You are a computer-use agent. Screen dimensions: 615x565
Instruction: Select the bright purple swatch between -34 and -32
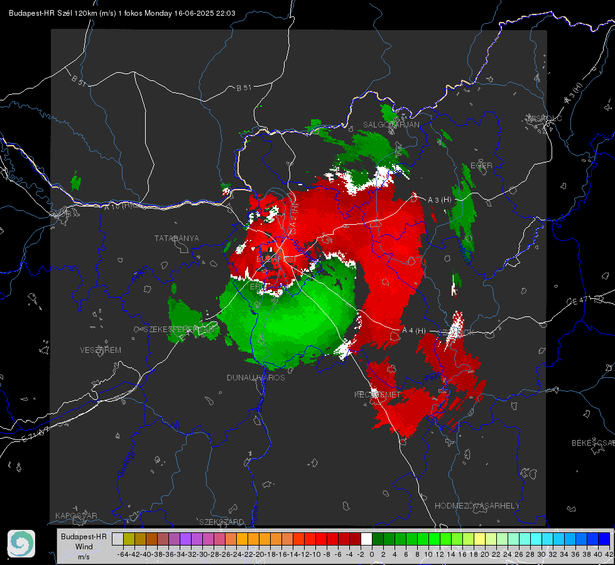pos(185,539)
